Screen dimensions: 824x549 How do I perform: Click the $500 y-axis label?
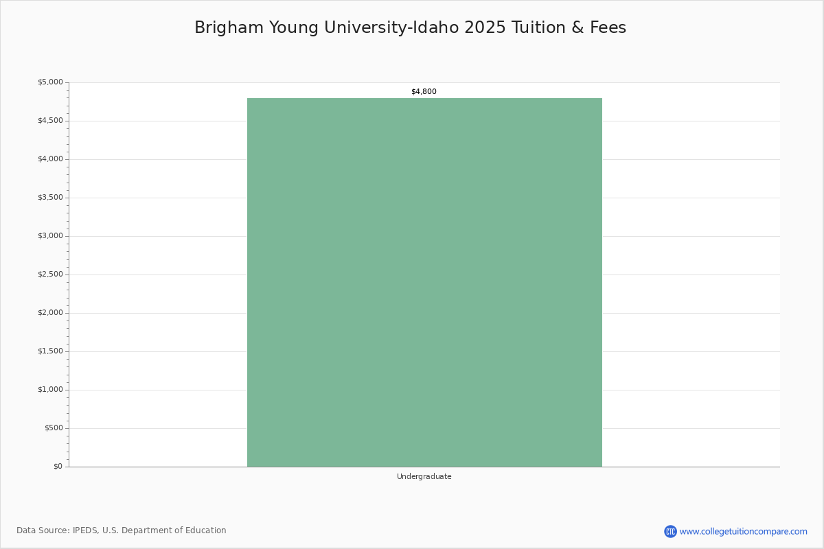(x=53, y=428)
